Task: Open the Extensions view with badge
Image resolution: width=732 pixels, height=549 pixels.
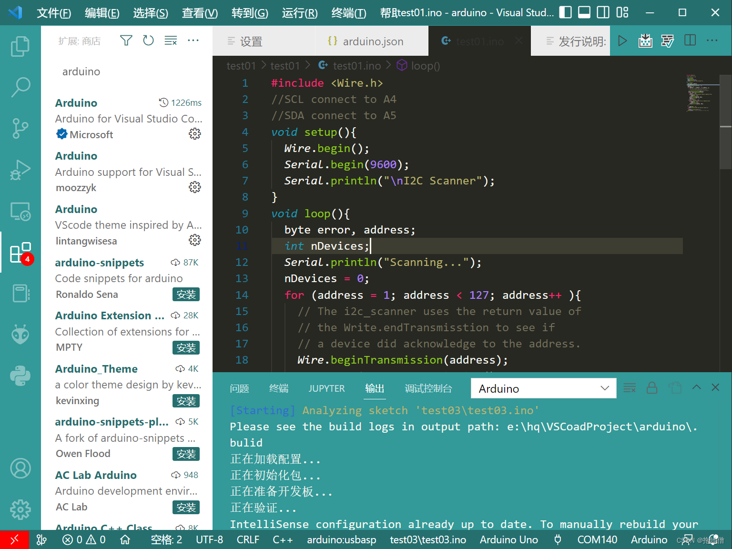Action: (20, 253)
